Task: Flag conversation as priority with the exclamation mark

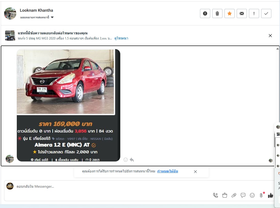Action: 254,13
